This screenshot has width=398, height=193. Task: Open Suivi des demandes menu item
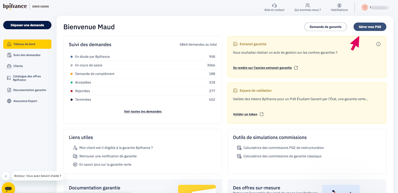point(27,55)
